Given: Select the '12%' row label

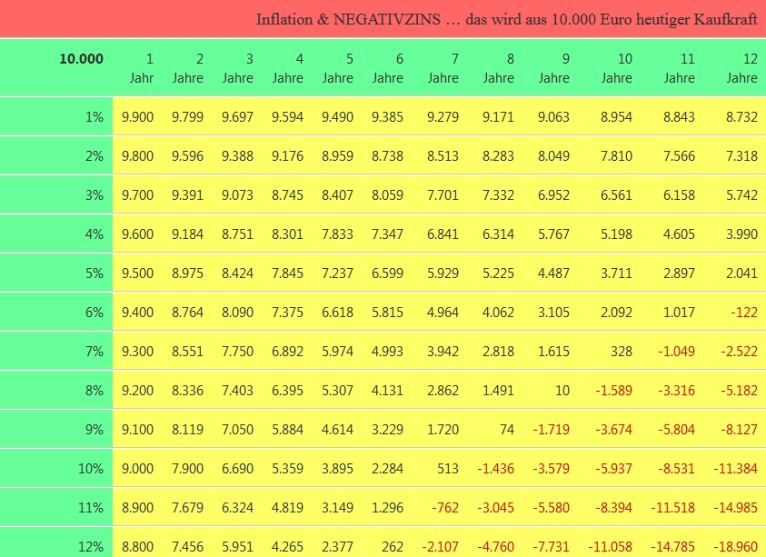Looking at the screenshot, I should pos(91,547).
